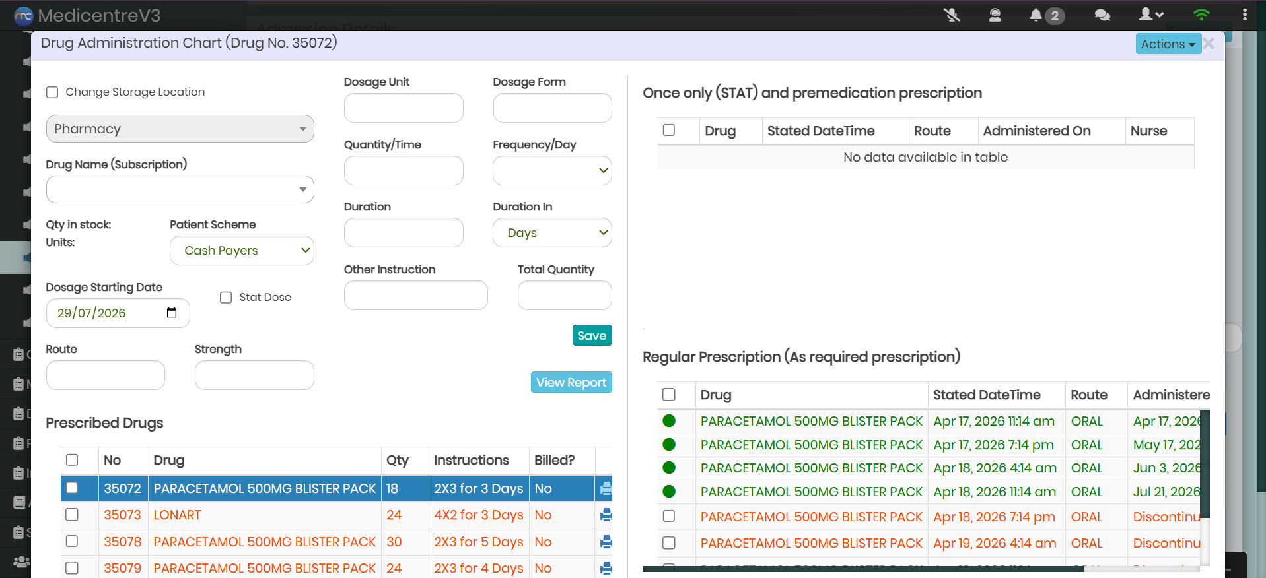Print prescription for drug 35078 row
Image resolution: width=1266 pixels, height=578 pixels.
click(x=606, y=542)
